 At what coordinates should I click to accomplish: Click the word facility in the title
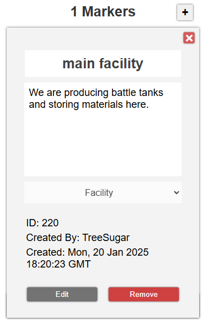tap(121, 64)
